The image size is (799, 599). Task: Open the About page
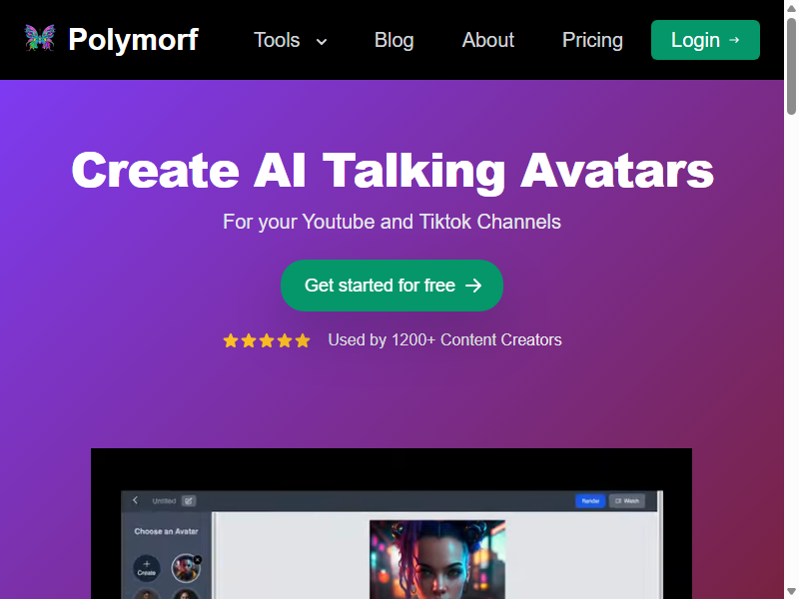tap(487, 40)
